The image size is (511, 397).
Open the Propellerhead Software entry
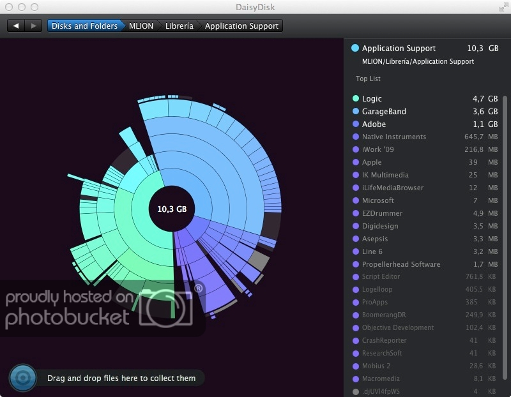(400, 264)
